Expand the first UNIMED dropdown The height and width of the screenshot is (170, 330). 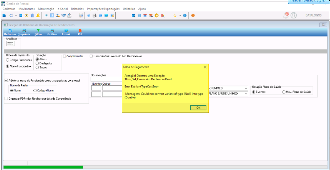pyautogui.click(x=246, y=88)
